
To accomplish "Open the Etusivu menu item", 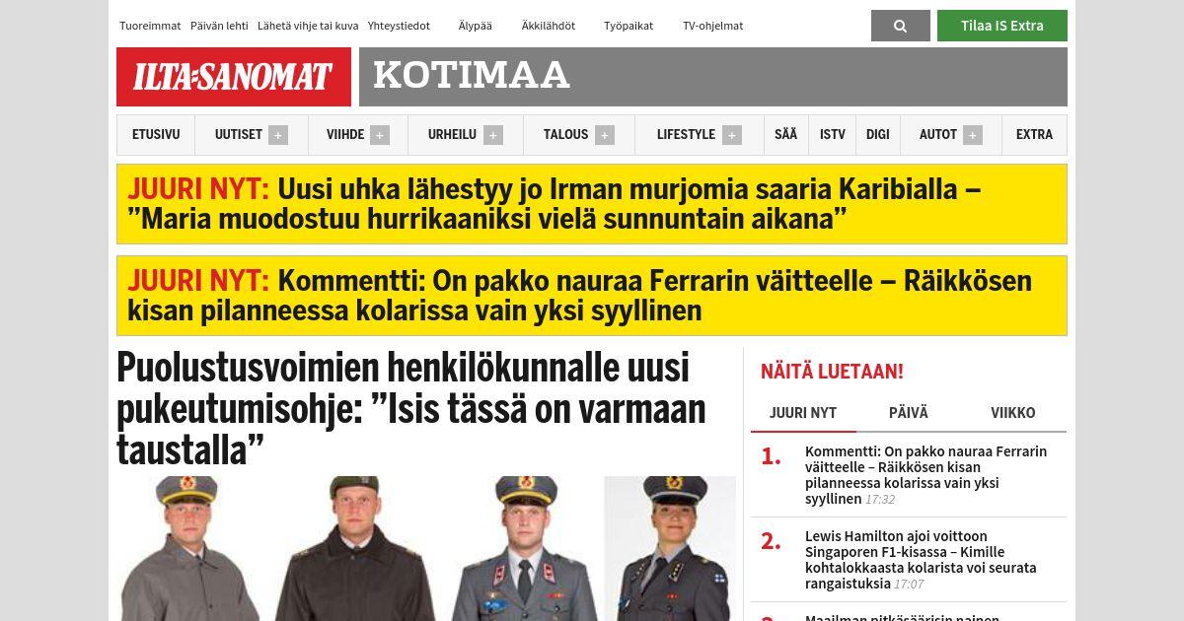I will tap(156, 135).
